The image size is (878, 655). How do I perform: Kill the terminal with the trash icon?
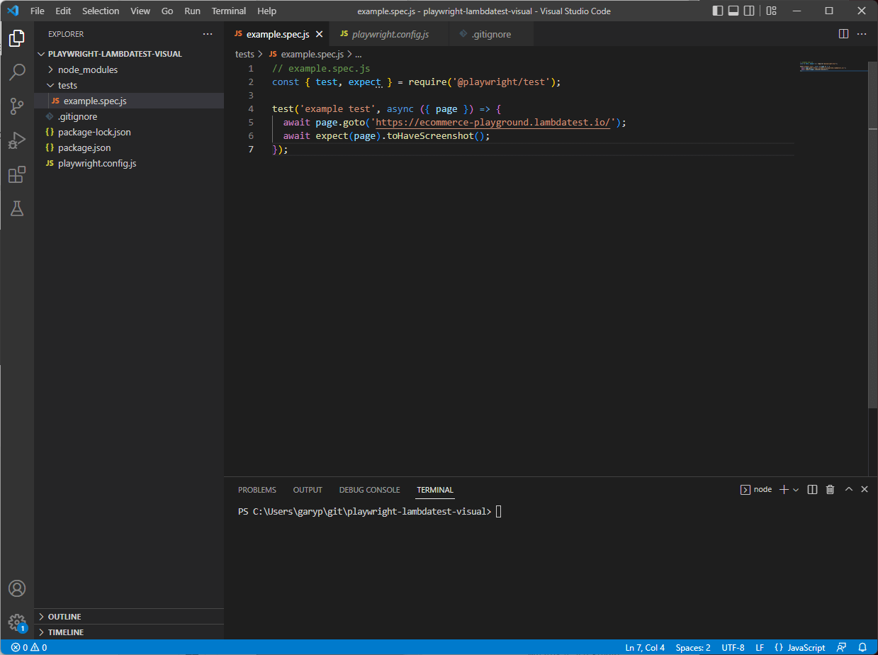(830, 489)
